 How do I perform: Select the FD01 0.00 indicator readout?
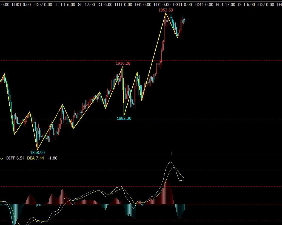coord(21,5)
